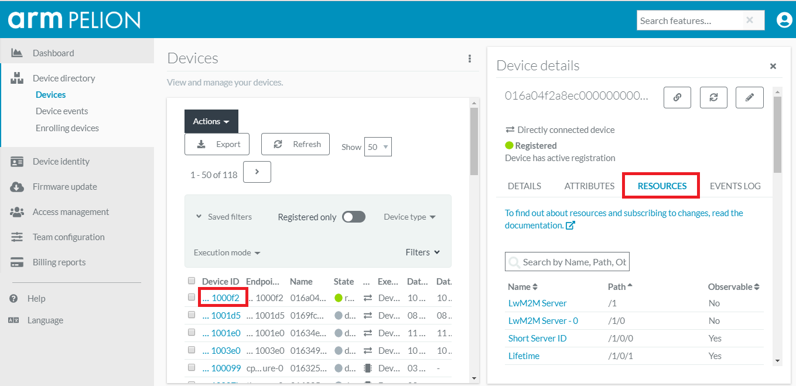Open the Show 50 per-page dropdown

pos(378,147)
